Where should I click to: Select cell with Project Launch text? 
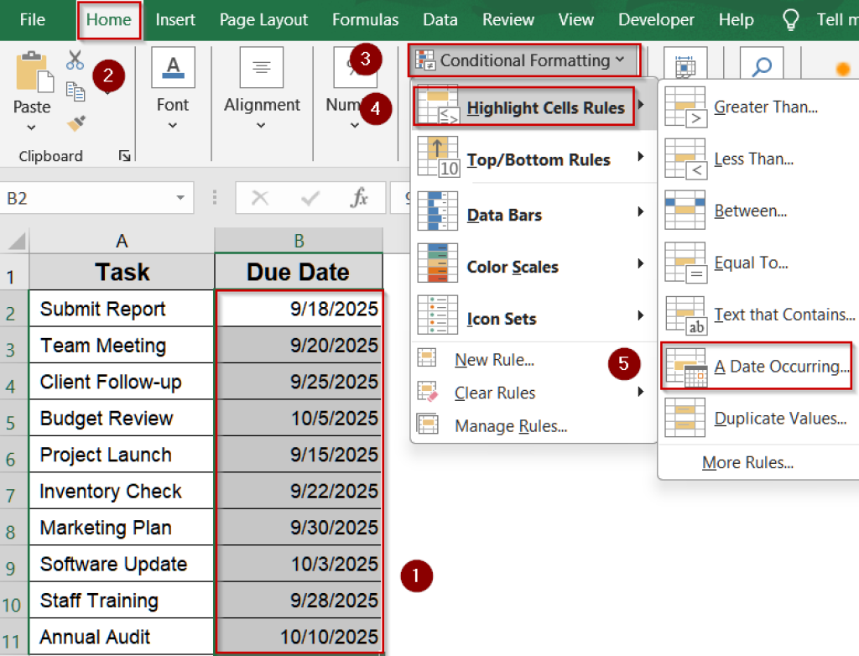(x=122, y=455)
